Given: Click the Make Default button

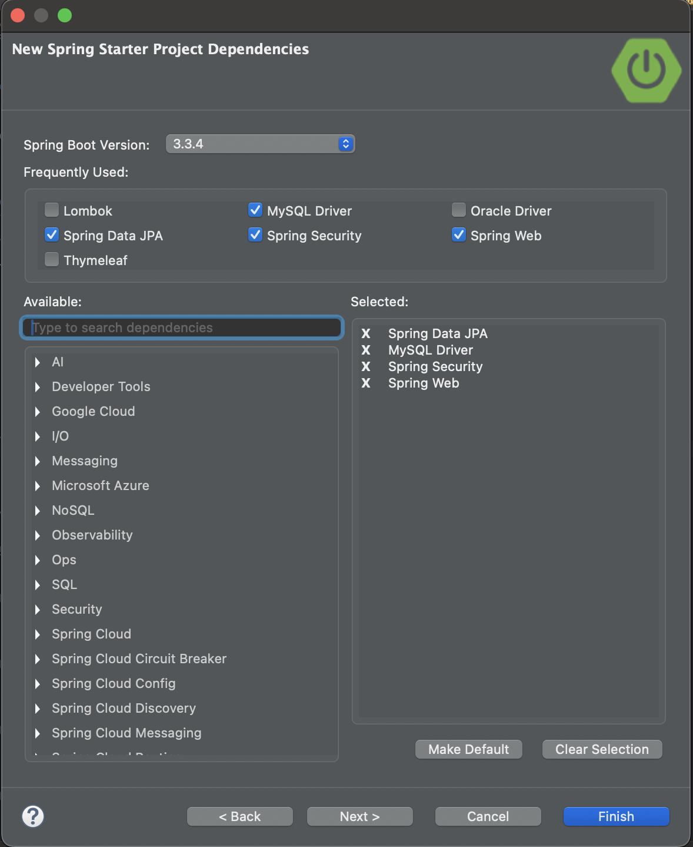Looking at the screenshot, I should point(468,749).
